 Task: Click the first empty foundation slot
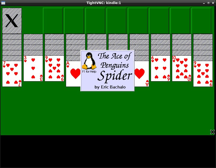tap(53, 21)
